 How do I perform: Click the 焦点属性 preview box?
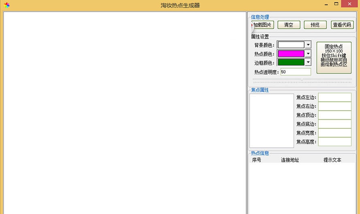272,121
